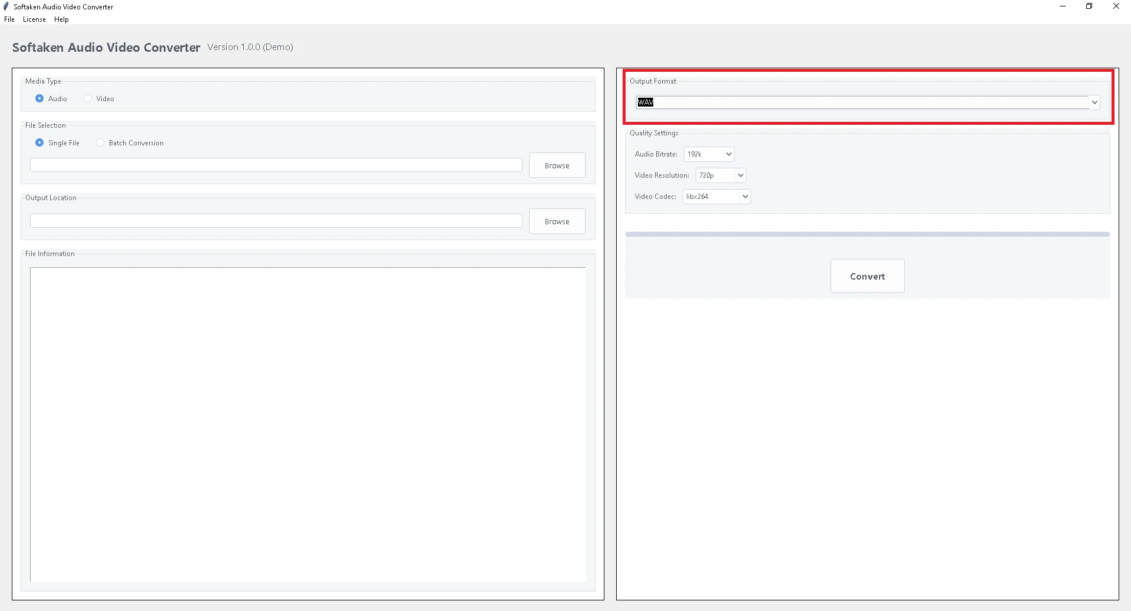The width and height of the screenshot is (1131, 611).
Task: Click the output location path field
Action: click(276, 221)
